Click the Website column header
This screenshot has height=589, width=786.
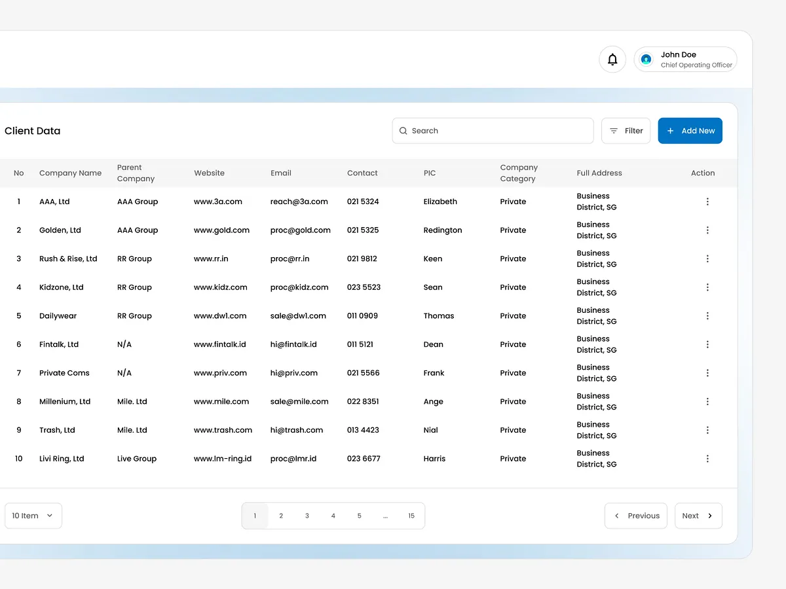(209, 173)
